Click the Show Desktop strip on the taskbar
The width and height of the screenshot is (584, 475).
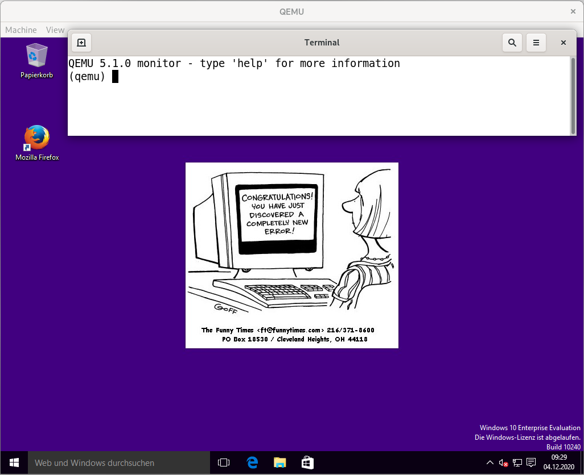point(582,463)
